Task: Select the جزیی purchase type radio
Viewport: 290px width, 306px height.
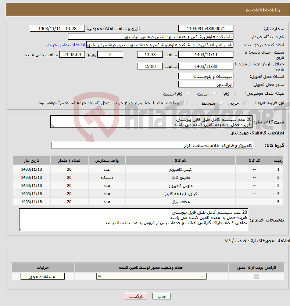Action: 244,102
